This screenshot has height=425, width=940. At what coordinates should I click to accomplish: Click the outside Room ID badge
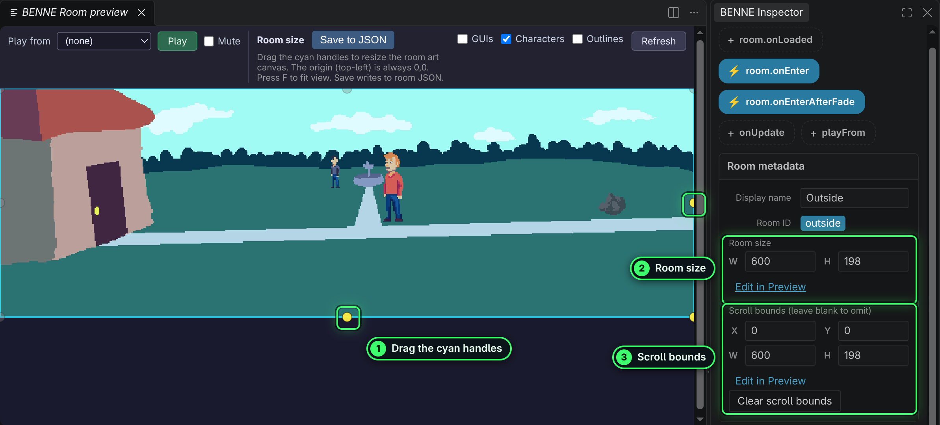(x=823, y=223)
